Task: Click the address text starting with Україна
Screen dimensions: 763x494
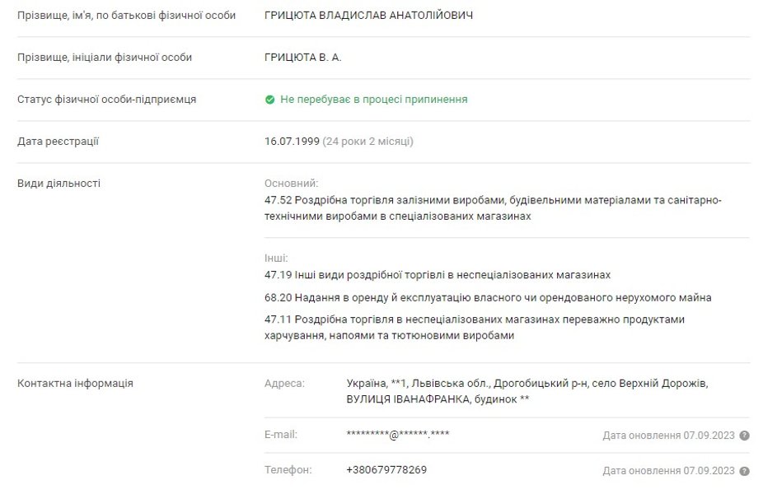Action: [x=527, y=391]
